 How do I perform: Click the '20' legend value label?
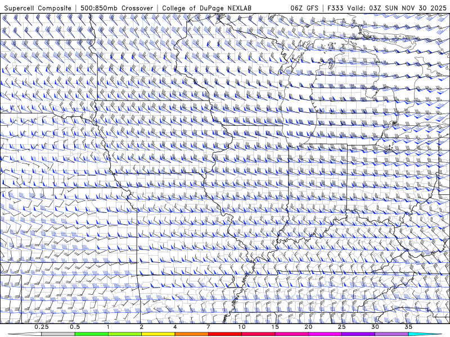pyautogui.click(x=308, y=327)
